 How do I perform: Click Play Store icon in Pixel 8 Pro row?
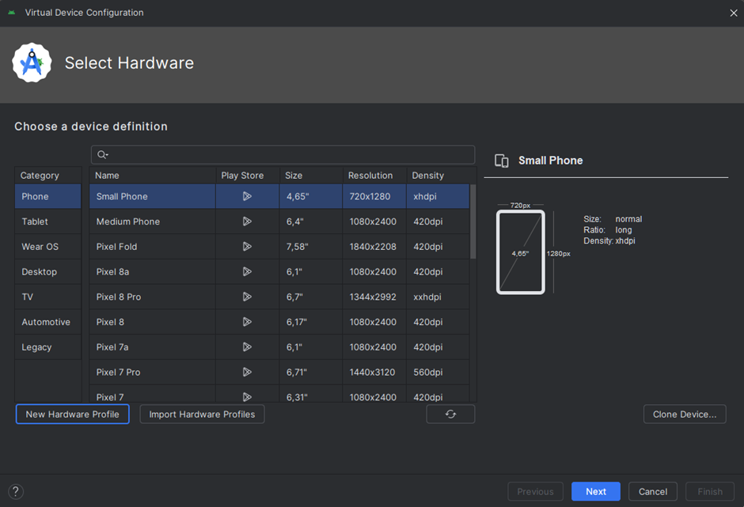(247, 297)
